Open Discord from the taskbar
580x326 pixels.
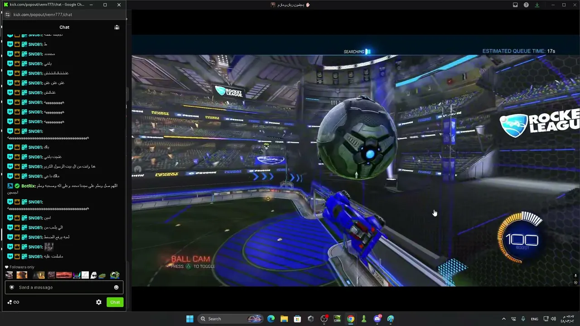point(377,319)
